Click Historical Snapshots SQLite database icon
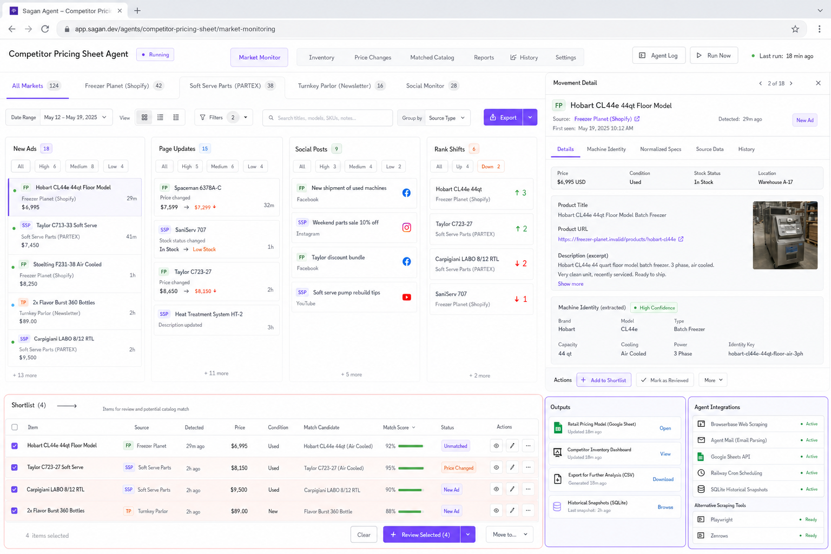This screenshot has height=554, width=831. [x=557, y=506]
